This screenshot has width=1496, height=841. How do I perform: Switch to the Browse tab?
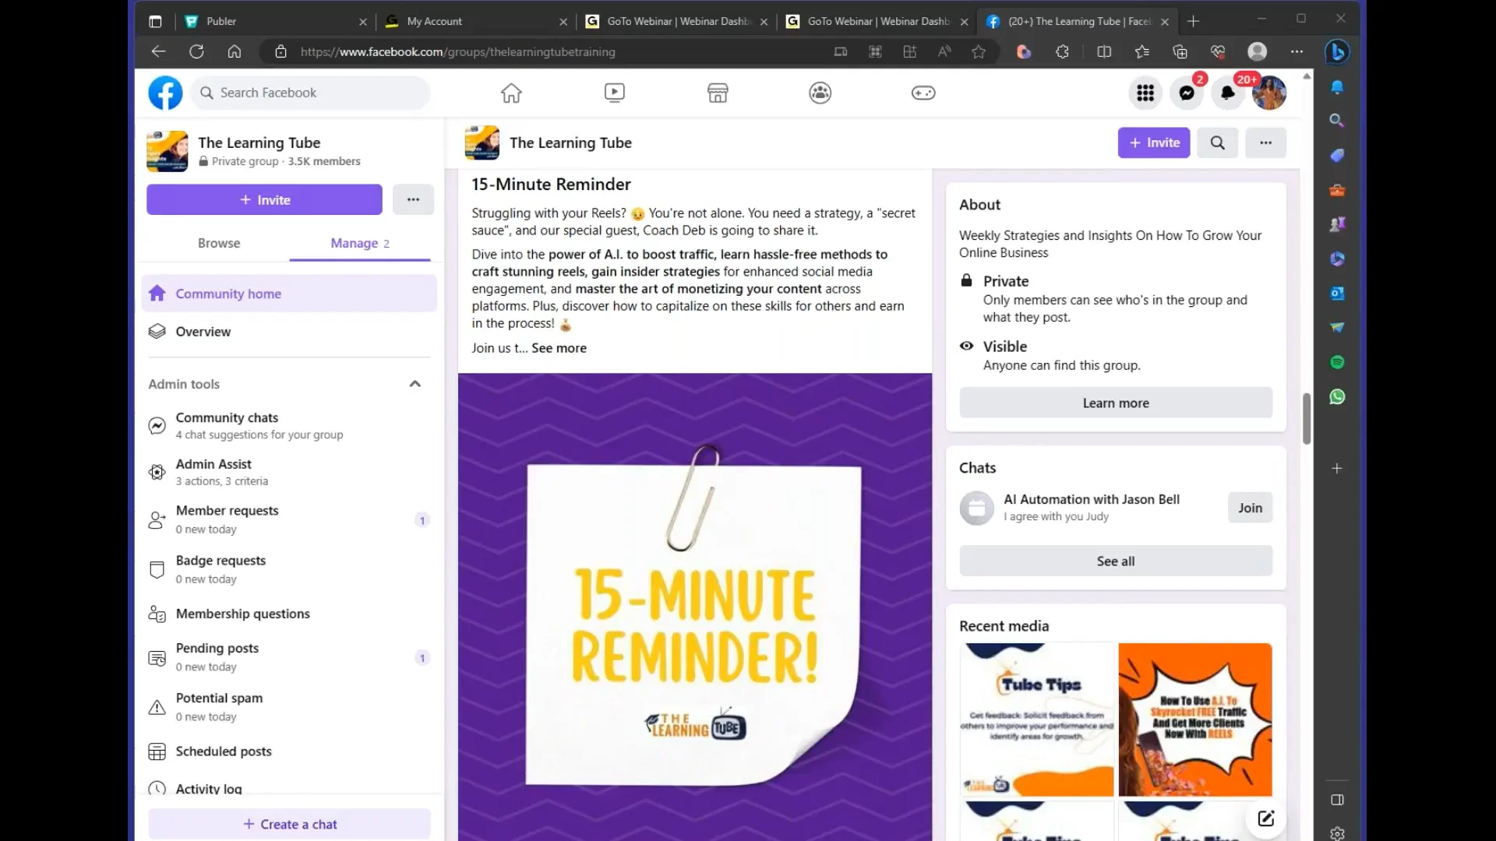click(x=219, y=243)
